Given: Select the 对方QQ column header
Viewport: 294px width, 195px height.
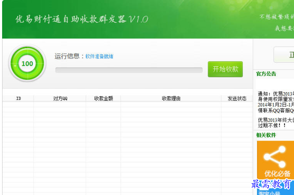Looking at the screenshot, I should click(x=60, y=99).
